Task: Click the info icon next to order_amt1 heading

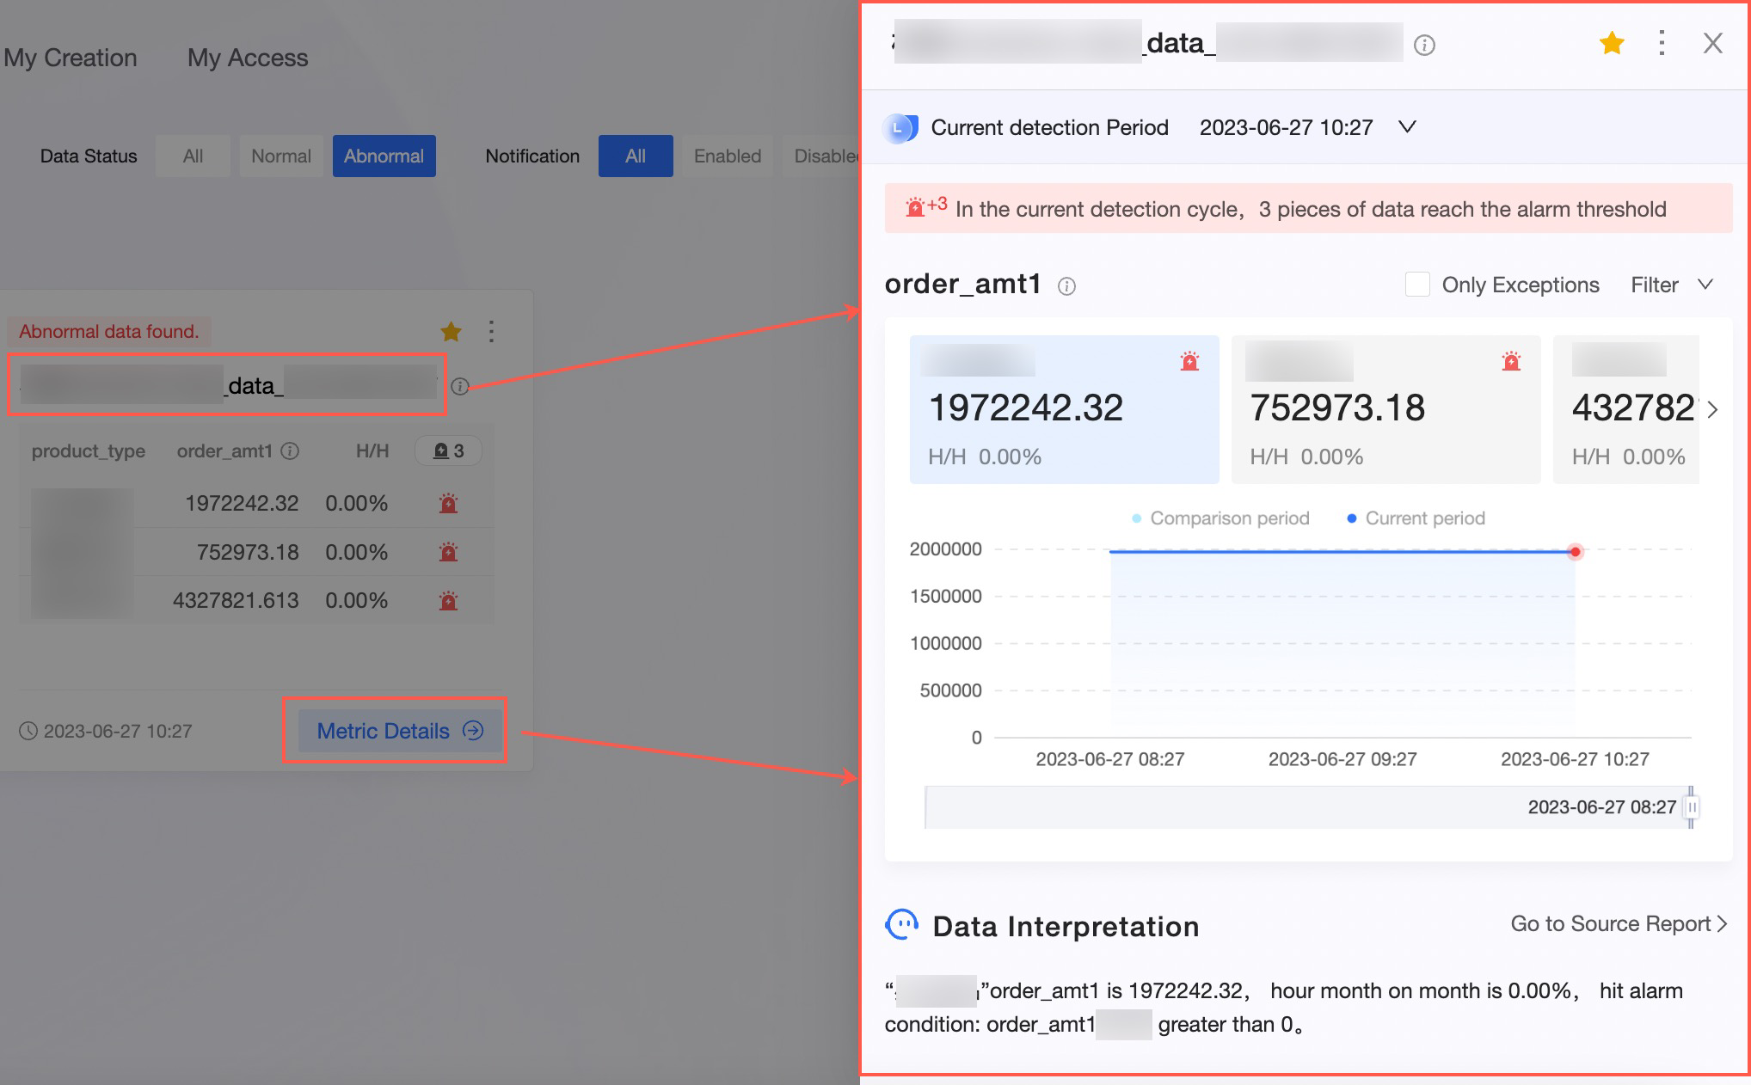Action: [x=1066, y=286]
